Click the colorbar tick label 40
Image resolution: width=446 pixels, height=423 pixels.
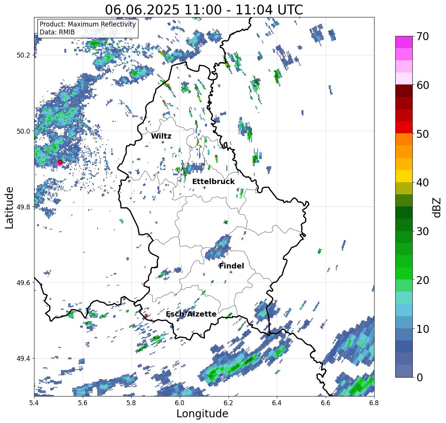[423, 183]
